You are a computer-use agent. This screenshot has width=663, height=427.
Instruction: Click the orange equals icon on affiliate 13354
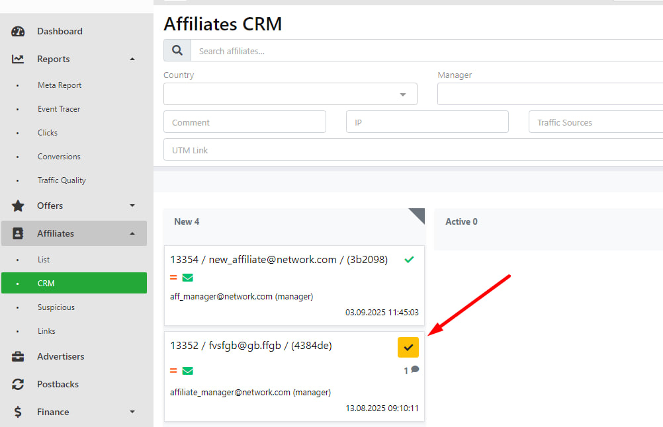coord(173,278)
